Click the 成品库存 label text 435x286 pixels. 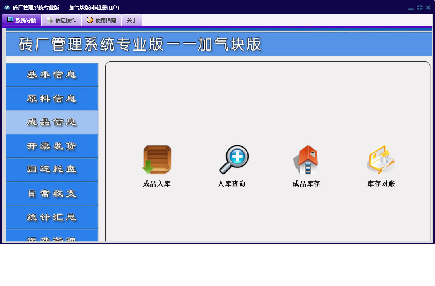(306, 184)
